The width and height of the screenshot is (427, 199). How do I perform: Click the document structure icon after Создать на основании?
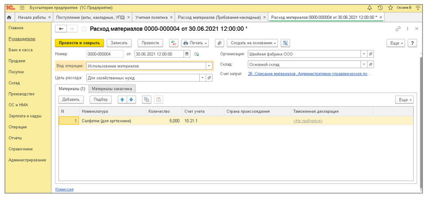(285, 43)
